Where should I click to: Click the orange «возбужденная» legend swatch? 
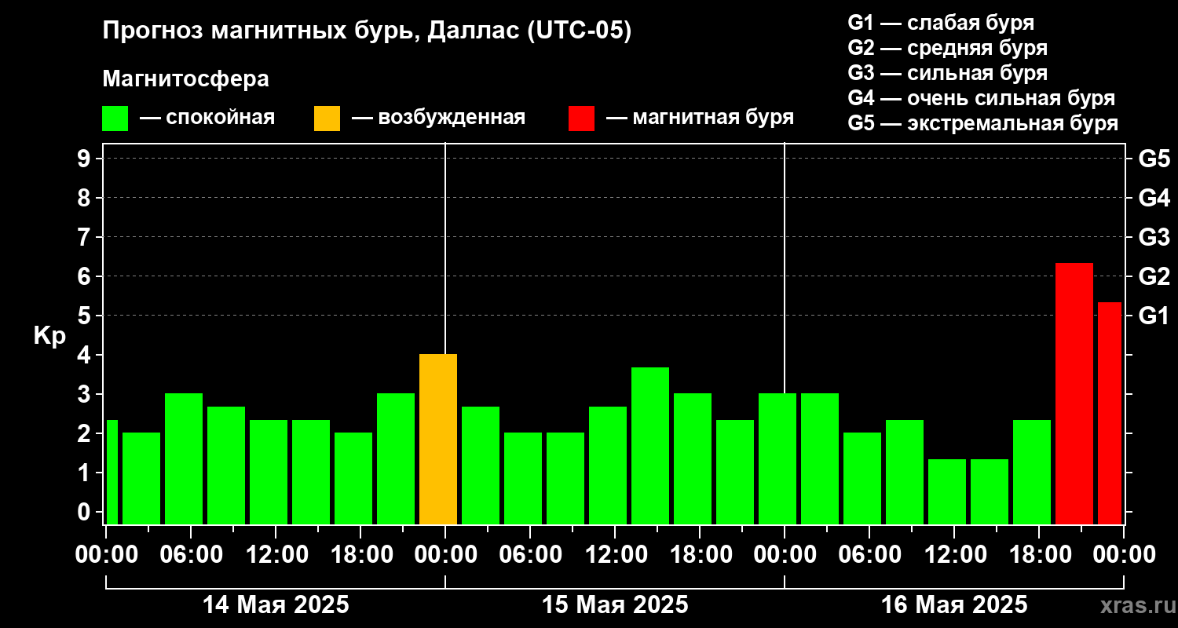(x=327, y=119)
